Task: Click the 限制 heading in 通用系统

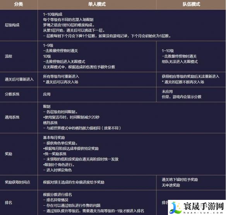Action: [47, 107]
